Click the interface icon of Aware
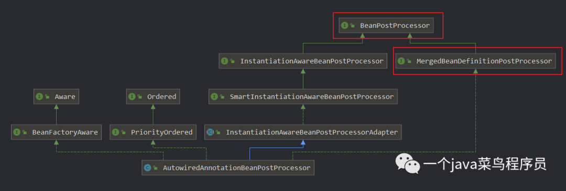The width and height of the screenshot is (566, 191). point(39,97)
